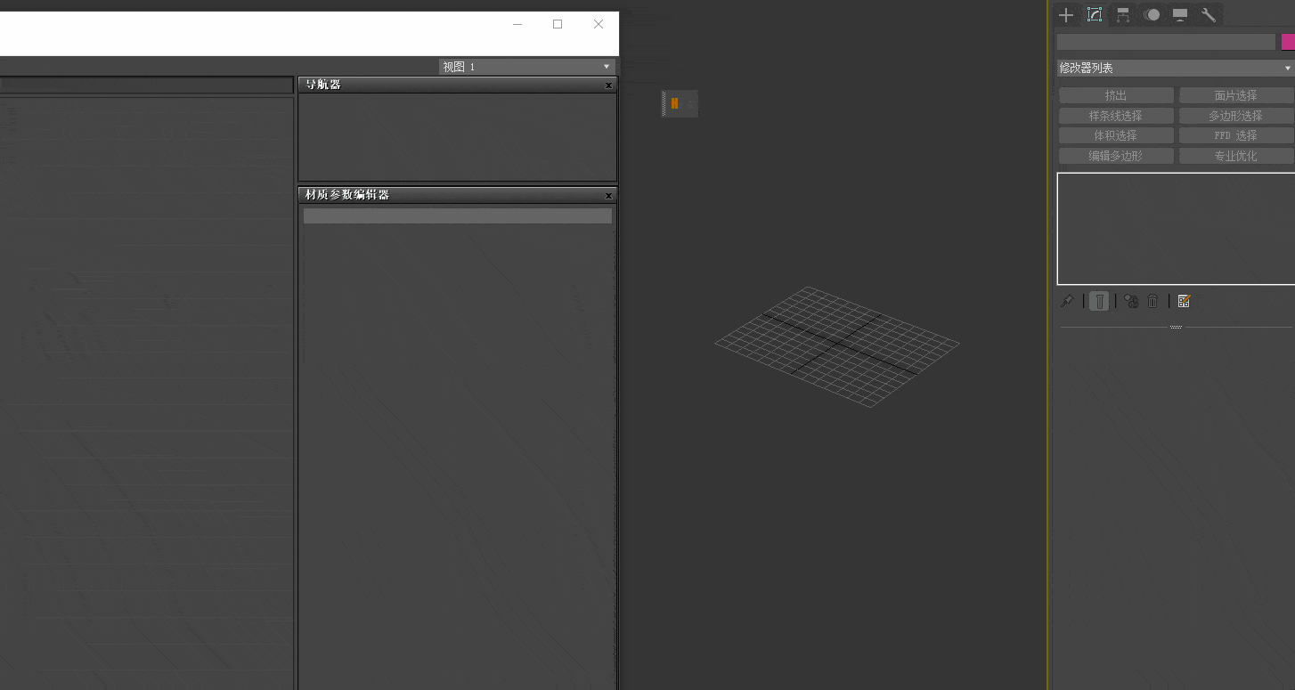Viewport: 1295px width, 690px height.
Task: Open the Motion panel tab
Action: point(1152,15)
